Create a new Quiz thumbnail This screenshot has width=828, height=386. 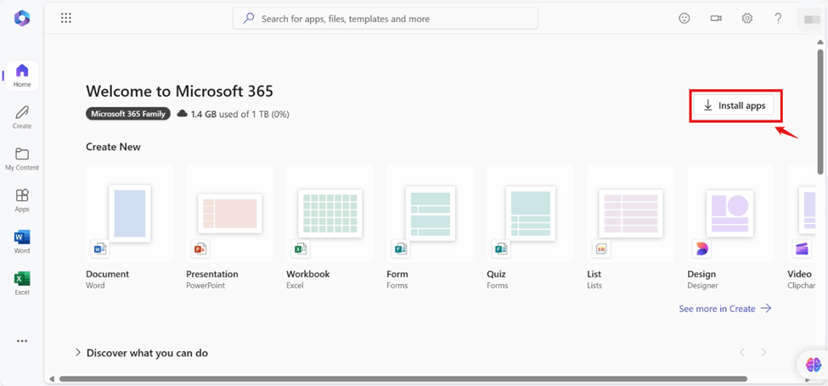coord(531,213)
